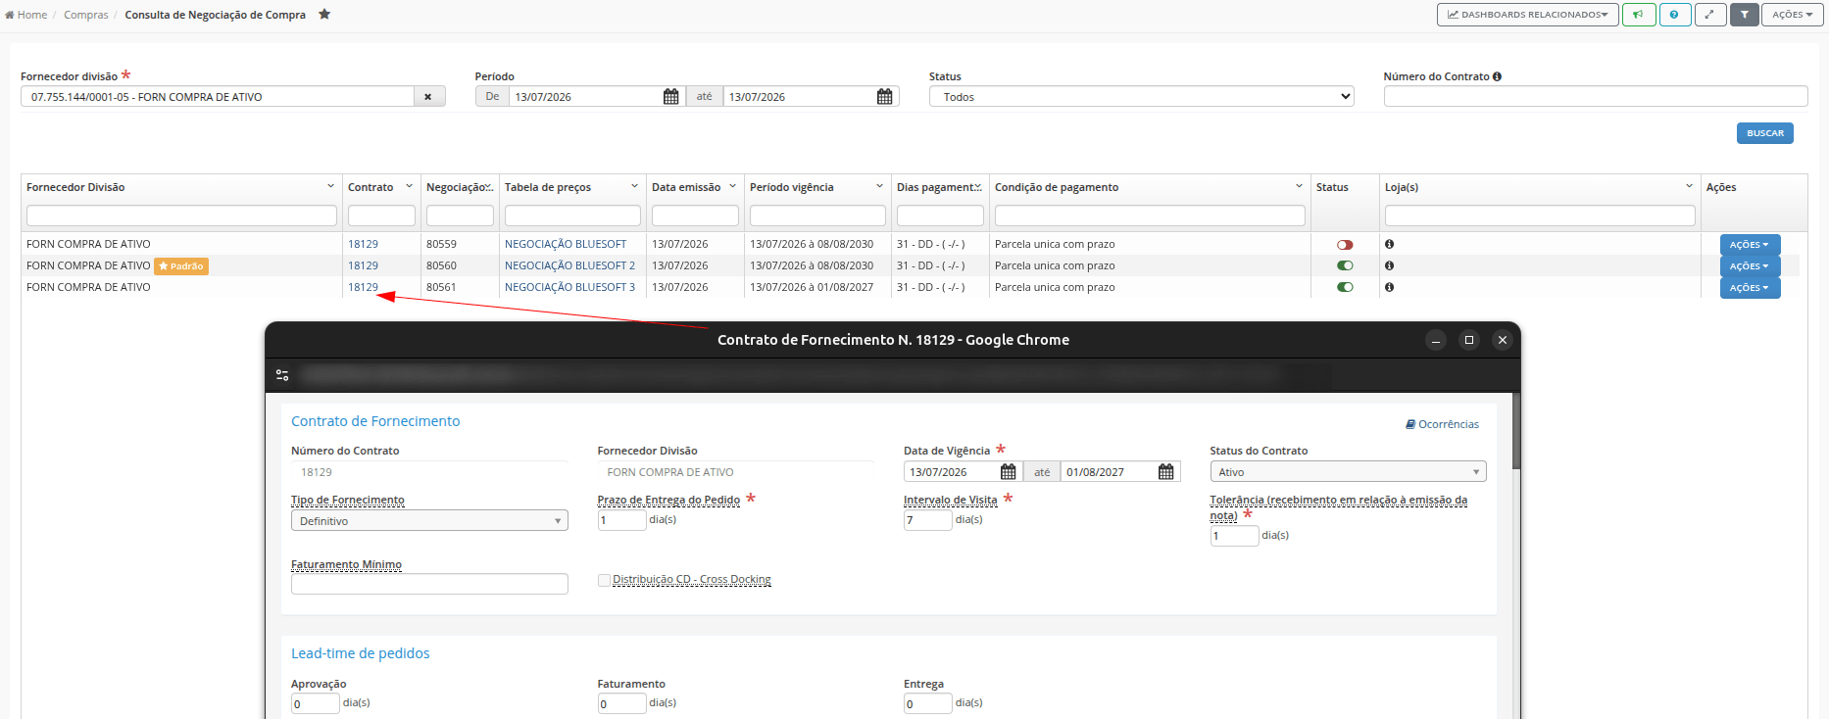
Task: Click the Fornecedor divisão supplier field
Action: [x=218, y=97]
